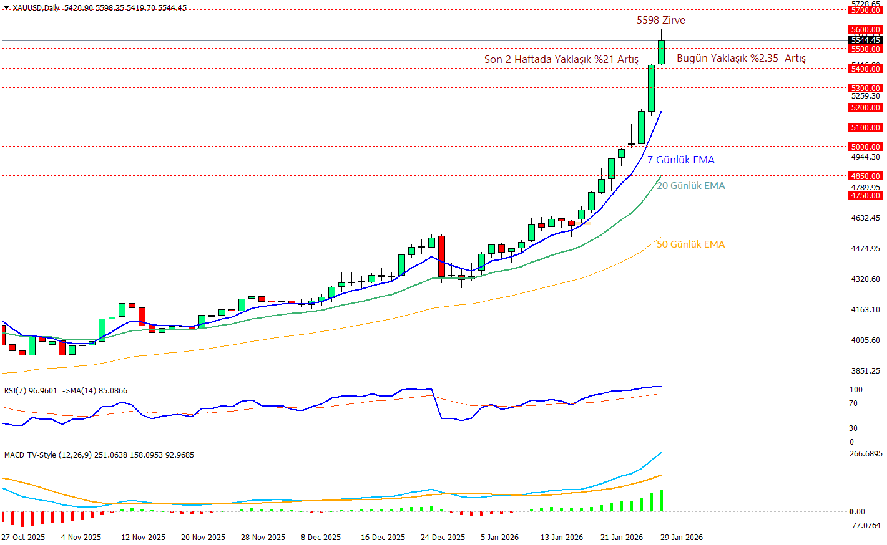
Task: Click the '29 Jan 2026' date label
Action: [681, 538]
